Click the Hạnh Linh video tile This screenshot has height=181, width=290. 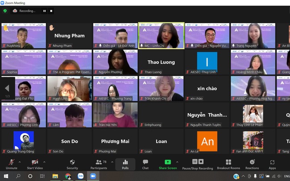pyautogui.click(x=70, y=89)
